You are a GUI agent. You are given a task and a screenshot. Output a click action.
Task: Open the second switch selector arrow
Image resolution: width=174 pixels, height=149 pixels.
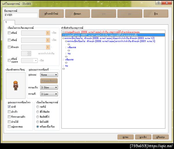click(48, 40)
